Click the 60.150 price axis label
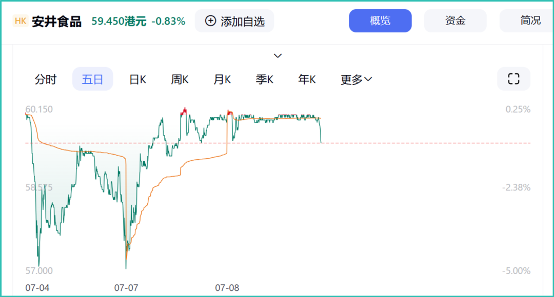The image size is (554, 297). point(39,110)
